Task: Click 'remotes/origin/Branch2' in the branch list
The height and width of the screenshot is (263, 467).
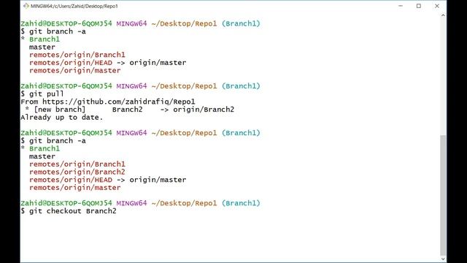Action: [x=77, y=172]
